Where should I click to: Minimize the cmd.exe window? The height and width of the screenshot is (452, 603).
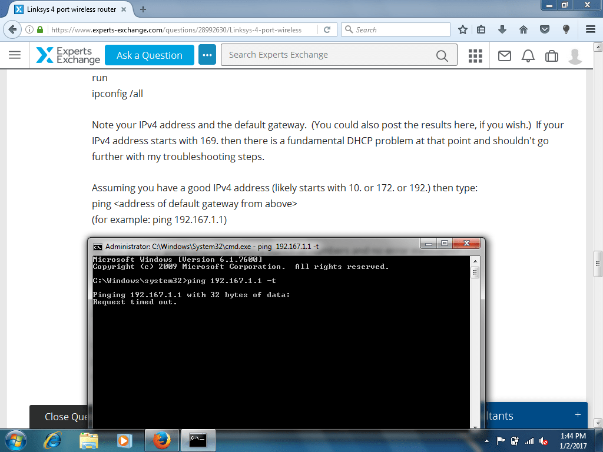429,244
